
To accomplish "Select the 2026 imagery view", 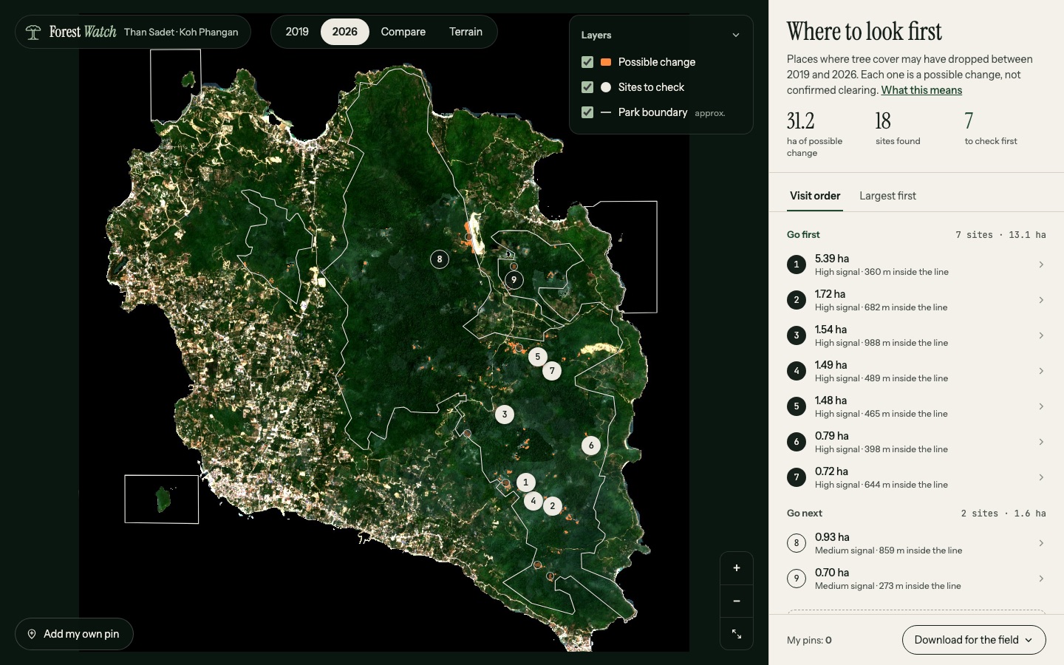I will (345, 32).
